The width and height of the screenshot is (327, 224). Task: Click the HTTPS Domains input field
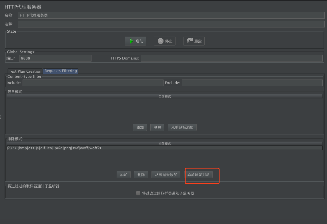coord(232,58)
